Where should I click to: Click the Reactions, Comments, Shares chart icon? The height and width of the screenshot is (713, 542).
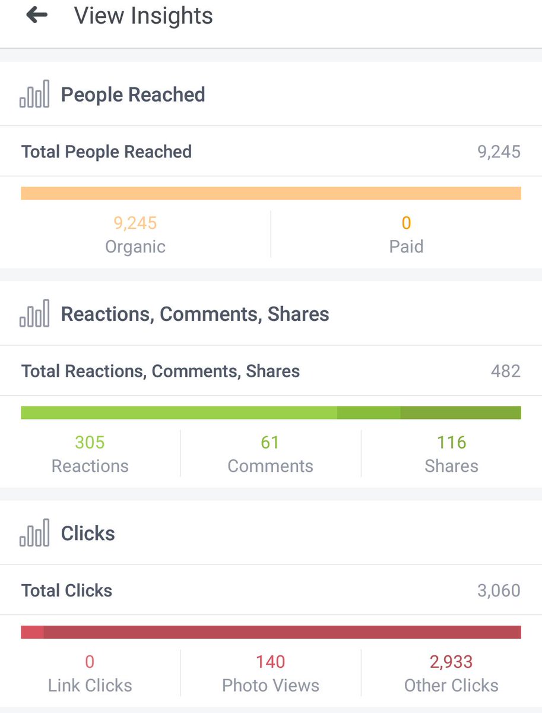click(x=34, y=314)
